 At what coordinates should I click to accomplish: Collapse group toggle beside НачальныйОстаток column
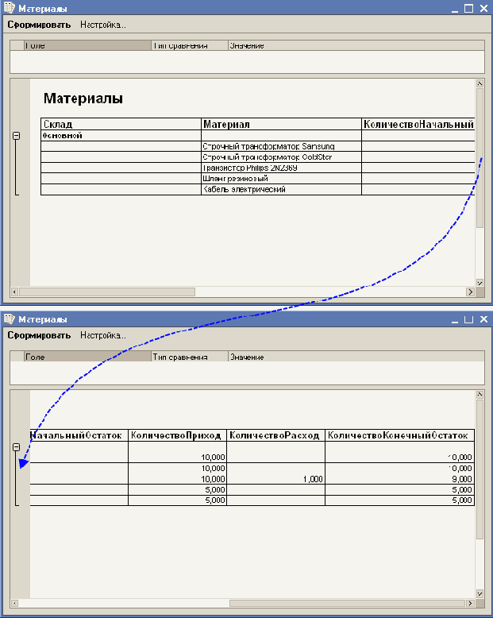click(x=16, y=447)
